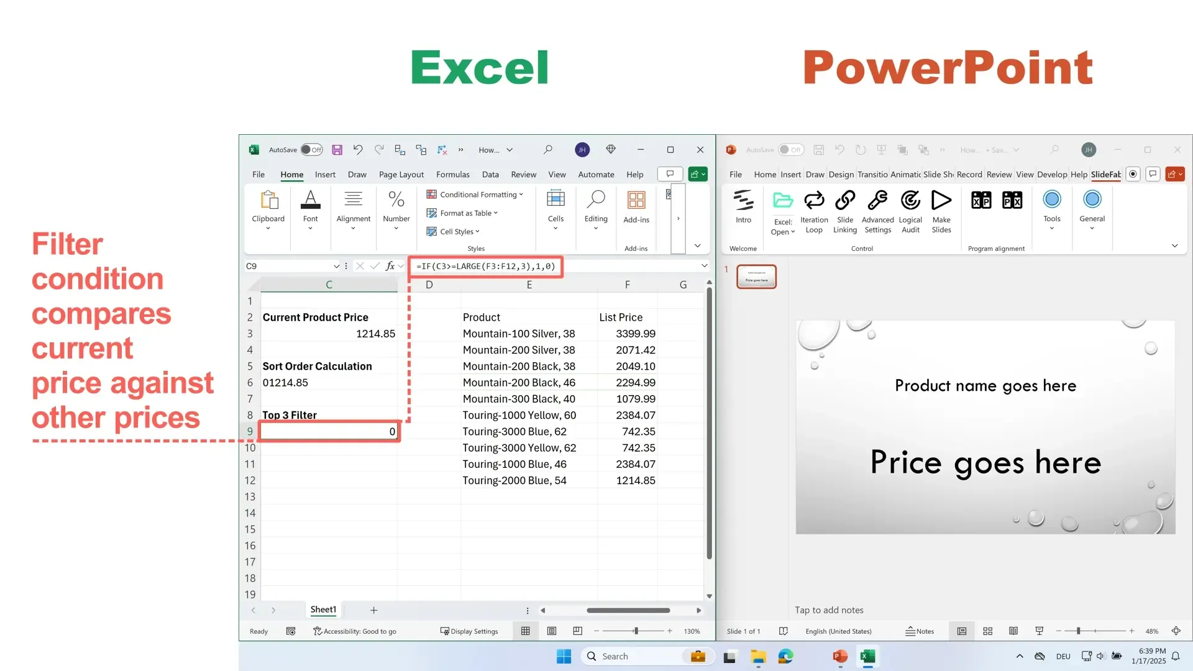Screen dimensions: 1193x671
Task: Switch Excel to Page Layout view icon
Action: [x=551, y=631]
